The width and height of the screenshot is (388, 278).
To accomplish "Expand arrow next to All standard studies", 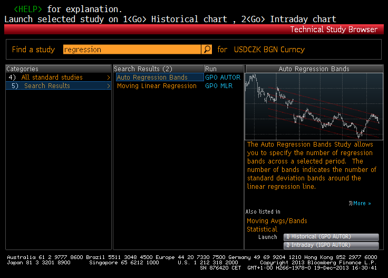I will pyautogui.click(x=109, y=78).
